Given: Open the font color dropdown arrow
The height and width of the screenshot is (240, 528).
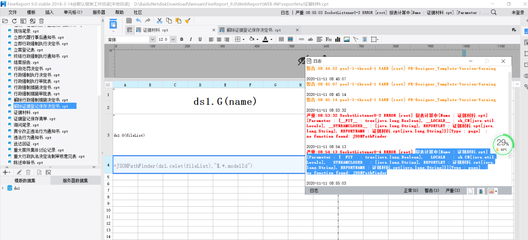Looking at the screenshot, I should coord(271,39).
